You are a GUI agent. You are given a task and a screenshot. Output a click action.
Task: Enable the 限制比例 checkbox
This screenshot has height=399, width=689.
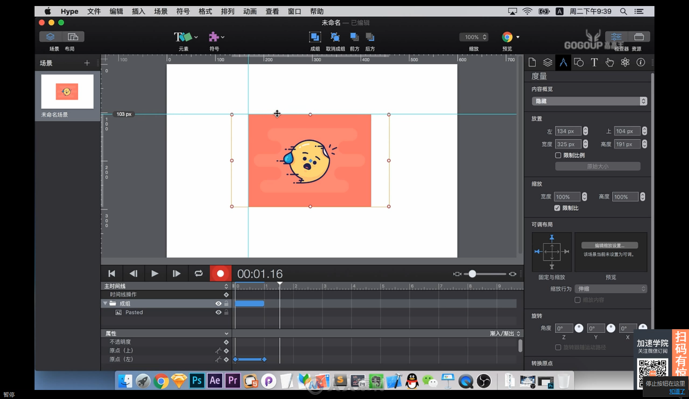[x=558, y=155]
